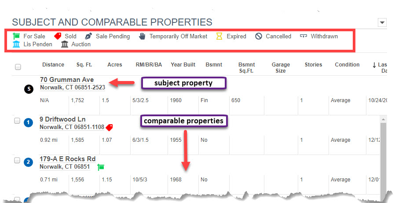395x203 pixels.
Task: Click the scrollbar up arrow in comparables list
Action: (x=383, y=119)
